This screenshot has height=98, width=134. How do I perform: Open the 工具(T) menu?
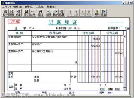(x=40, y=7)
